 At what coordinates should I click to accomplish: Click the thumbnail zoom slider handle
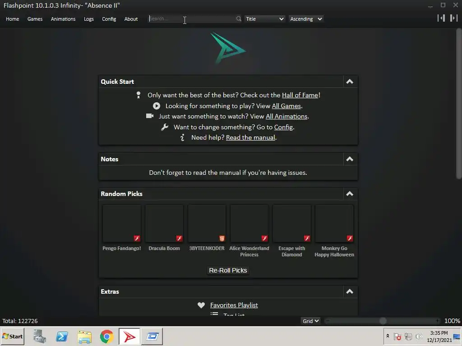[x=383, y=321]
